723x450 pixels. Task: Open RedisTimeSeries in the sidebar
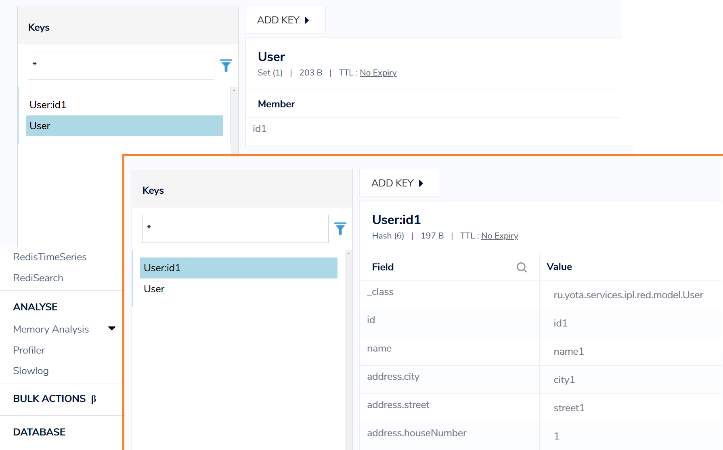[x=50, y=257]
